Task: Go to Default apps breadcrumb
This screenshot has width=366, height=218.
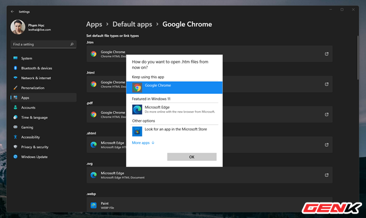Action: coord(132,24)
